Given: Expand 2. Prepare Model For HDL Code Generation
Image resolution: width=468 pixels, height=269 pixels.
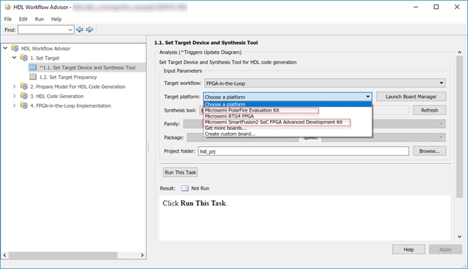Looking at the screenshot, I should [x=14, y=86].
